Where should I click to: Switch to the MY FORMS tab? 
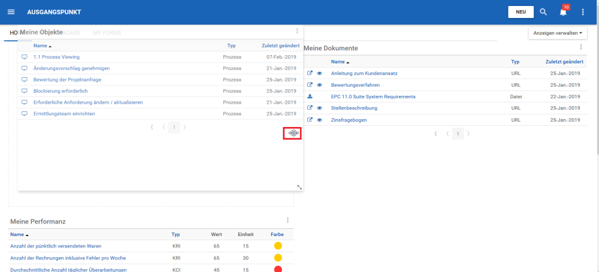point(107,33)
